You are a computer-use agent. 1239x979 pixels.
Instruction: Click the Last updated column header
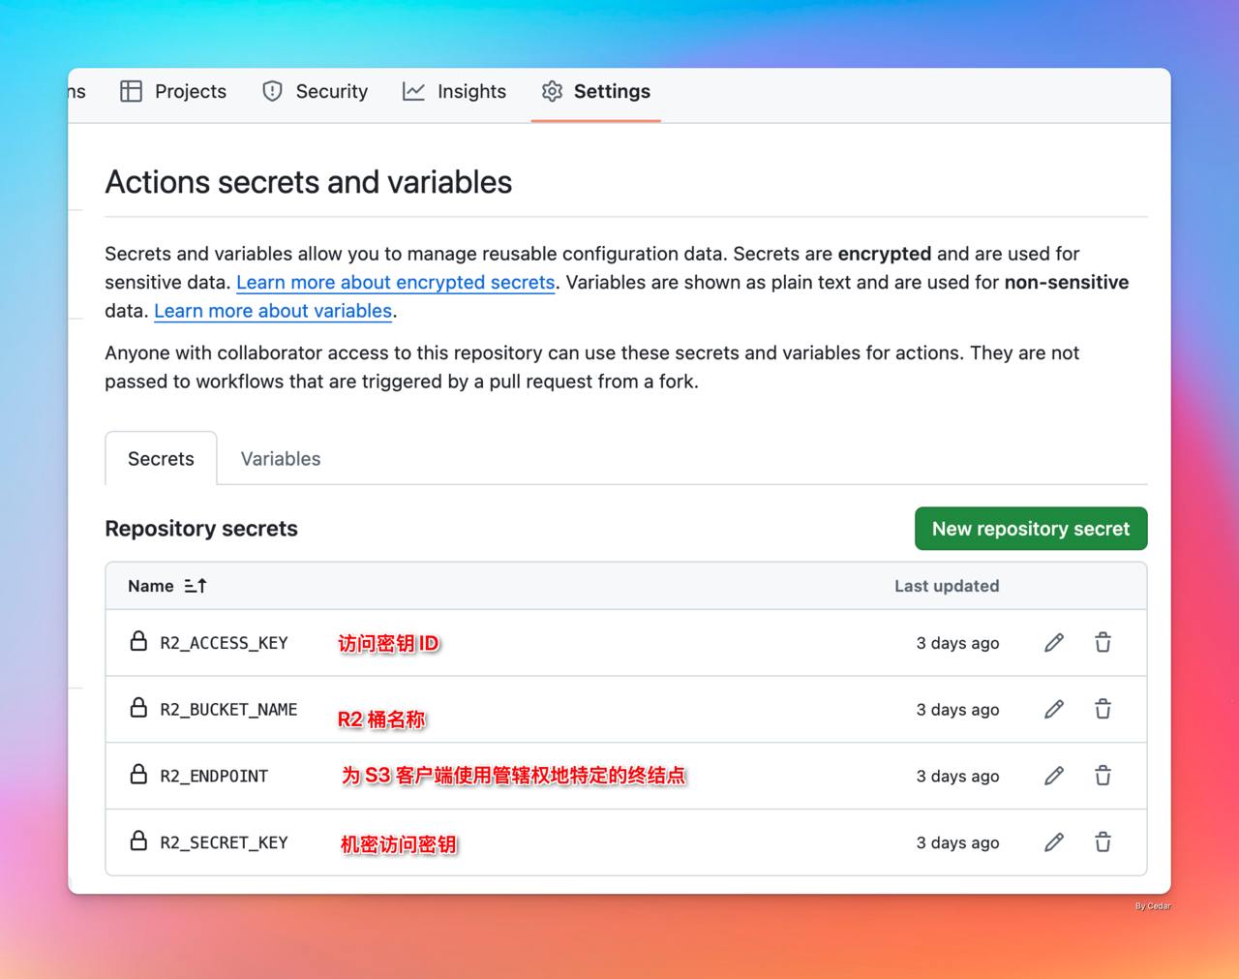[947, 586]
